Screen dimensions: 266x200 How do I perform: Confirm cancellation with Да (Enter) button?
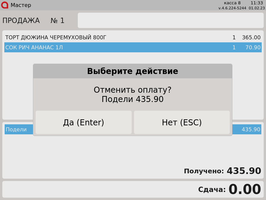[83, 123]
